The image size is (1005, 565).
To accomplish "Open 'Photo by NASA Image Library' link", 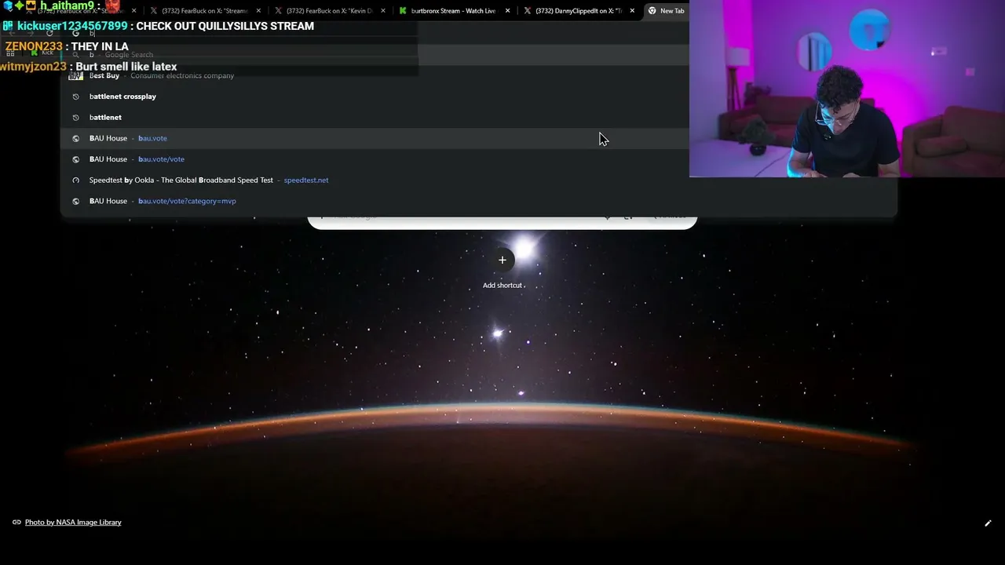I will tap(73, 522).
